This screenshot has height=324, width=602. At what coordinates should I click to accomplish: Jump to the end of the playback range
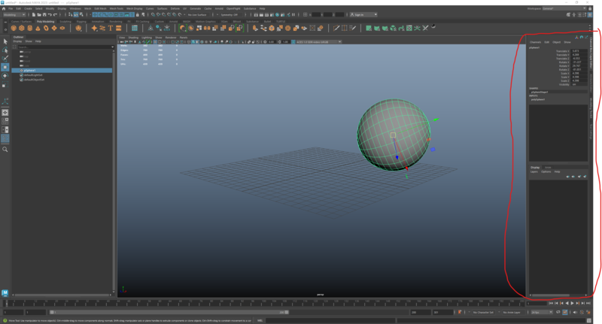click(x=589, y=303)
